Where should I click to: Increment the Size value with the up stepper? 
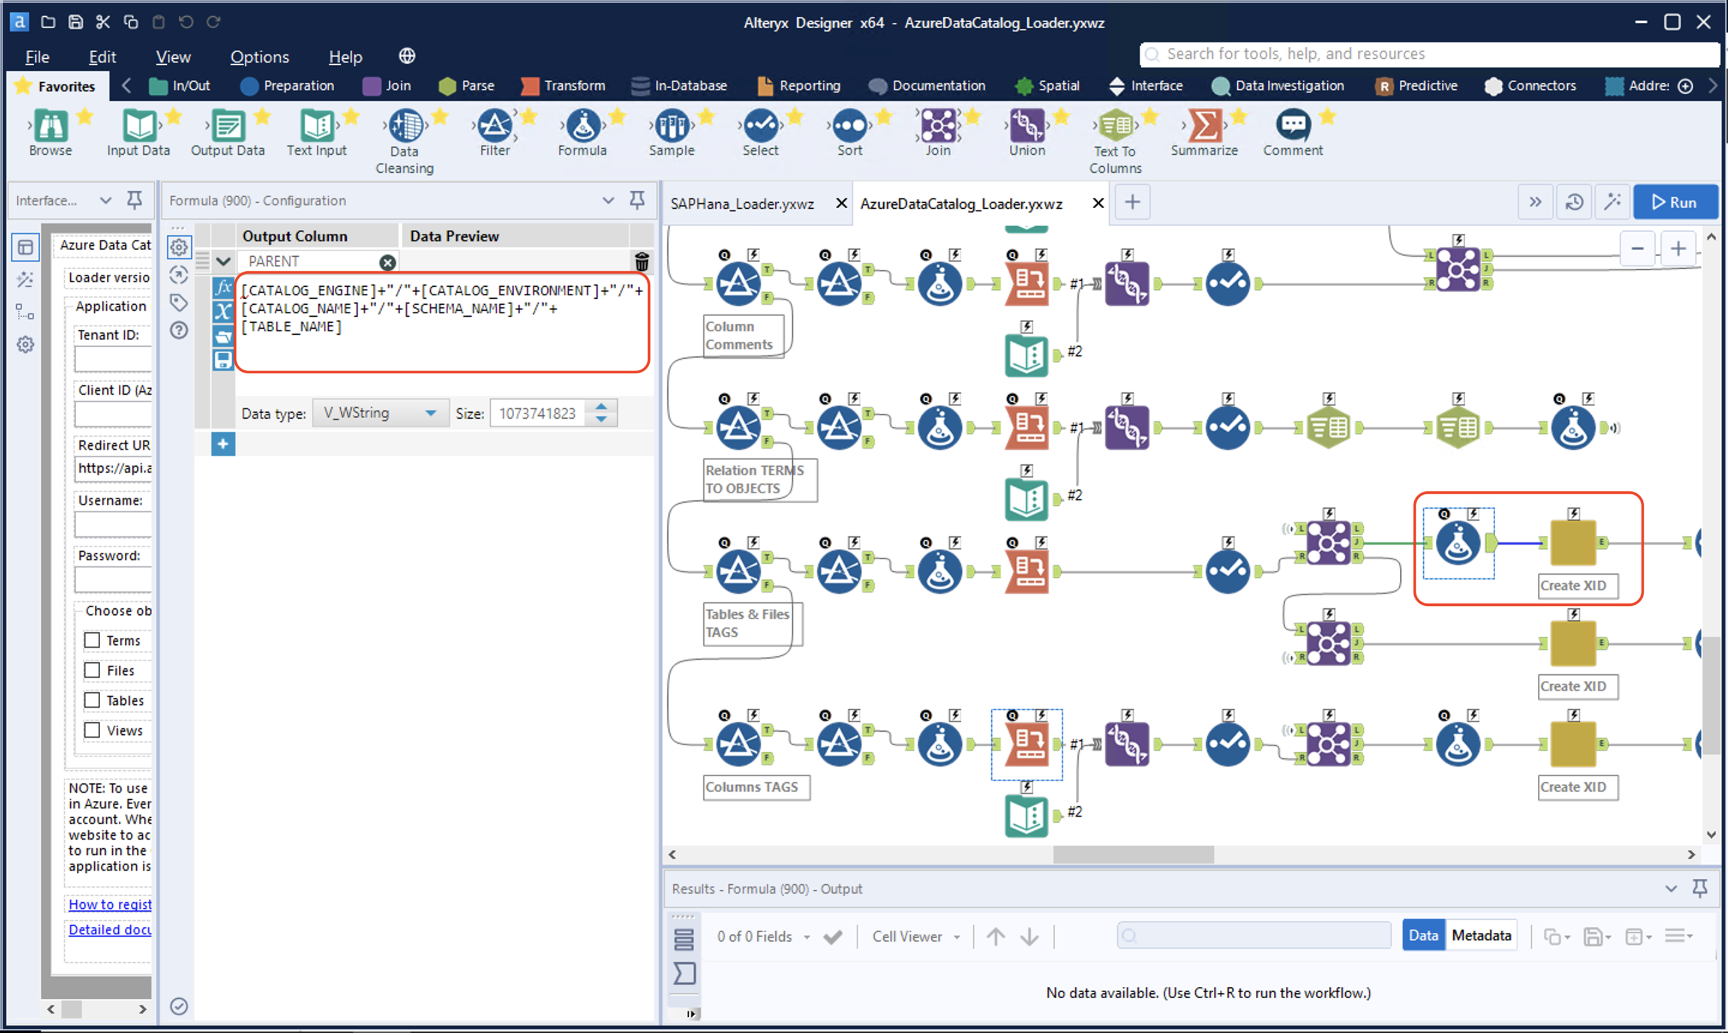tap(601, 407)
